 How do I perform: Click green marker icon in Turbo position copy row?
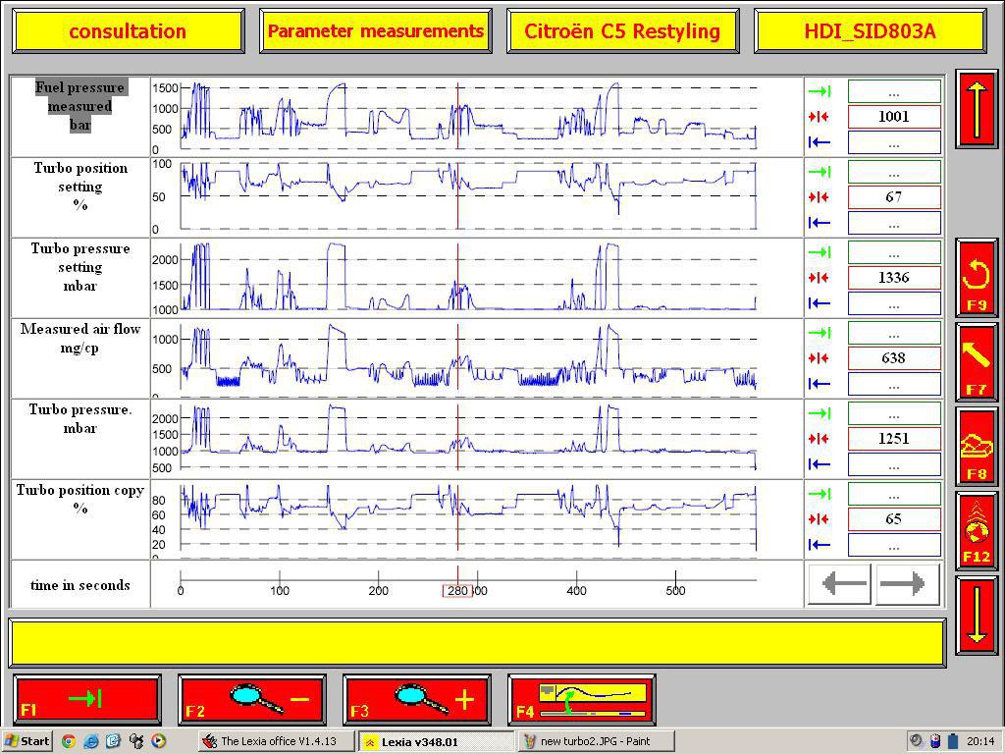click(x=820, y=494)
